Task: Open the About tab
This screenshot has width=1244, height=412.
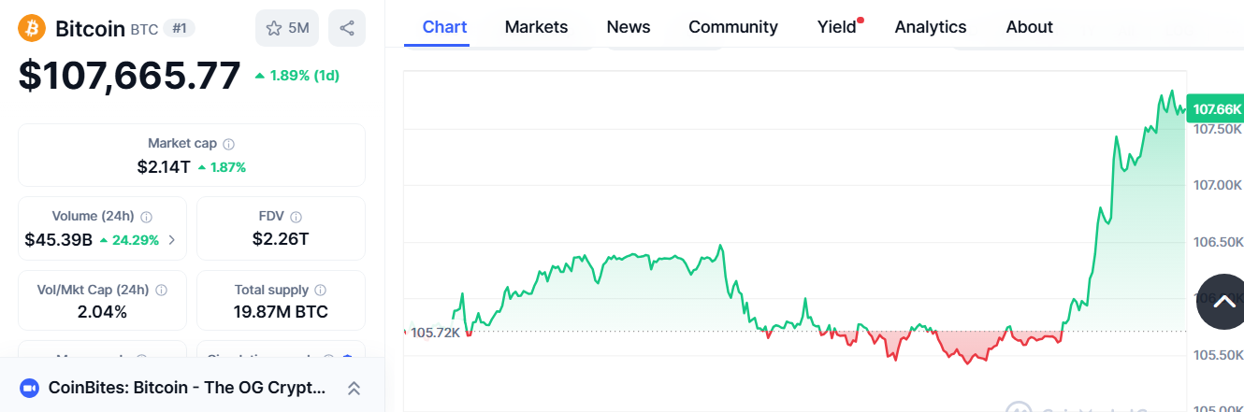Action: (x=1030, y=27)
